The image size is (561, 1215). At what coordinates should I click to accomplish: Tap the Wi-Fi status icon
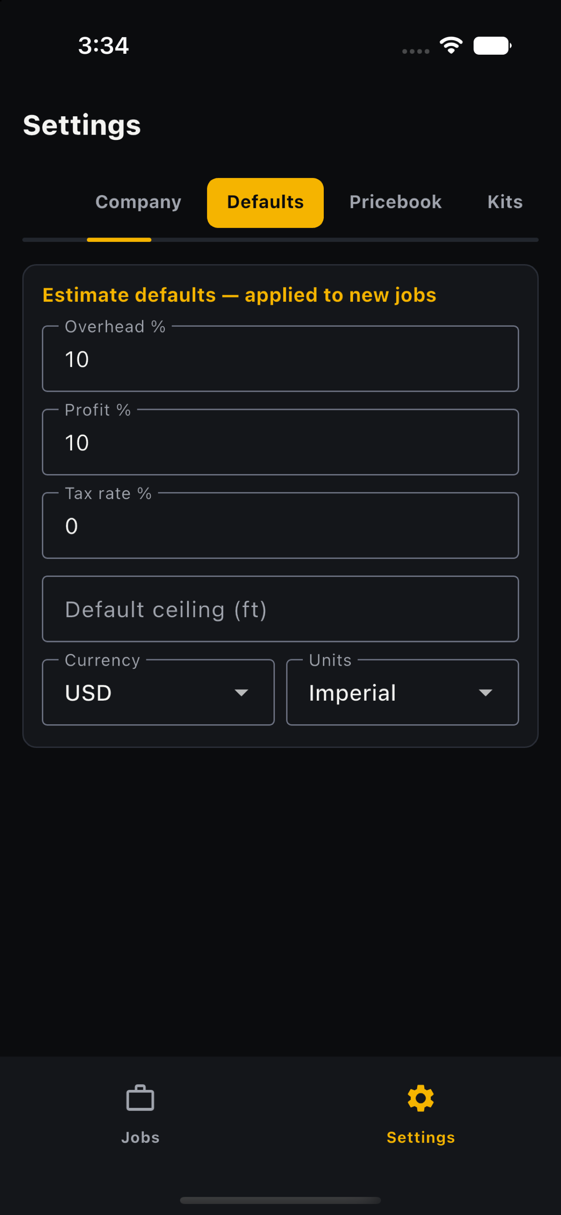click(451, 45)
